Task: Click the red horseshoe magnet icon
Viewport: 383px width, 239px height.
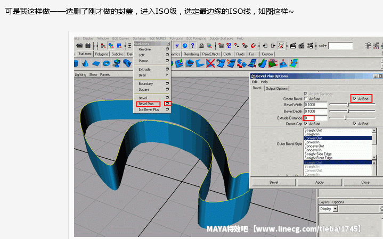Action: 253,46
